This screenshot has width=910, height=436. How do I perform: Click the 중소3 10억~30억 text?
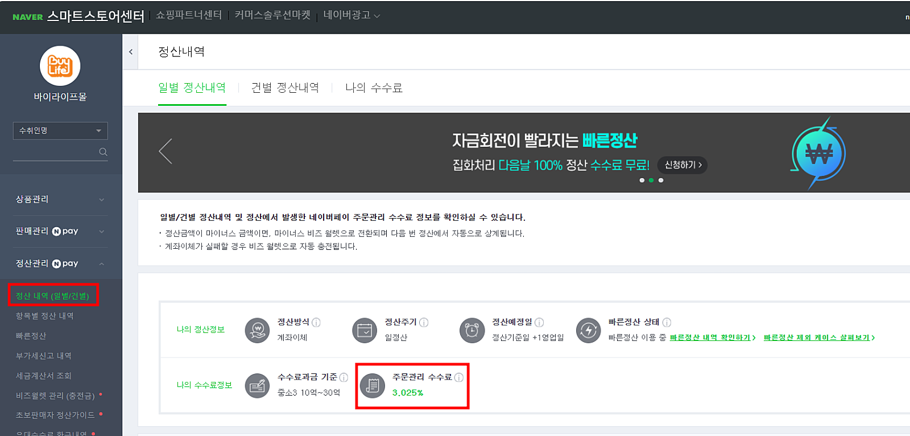click(x=309, y=393)
